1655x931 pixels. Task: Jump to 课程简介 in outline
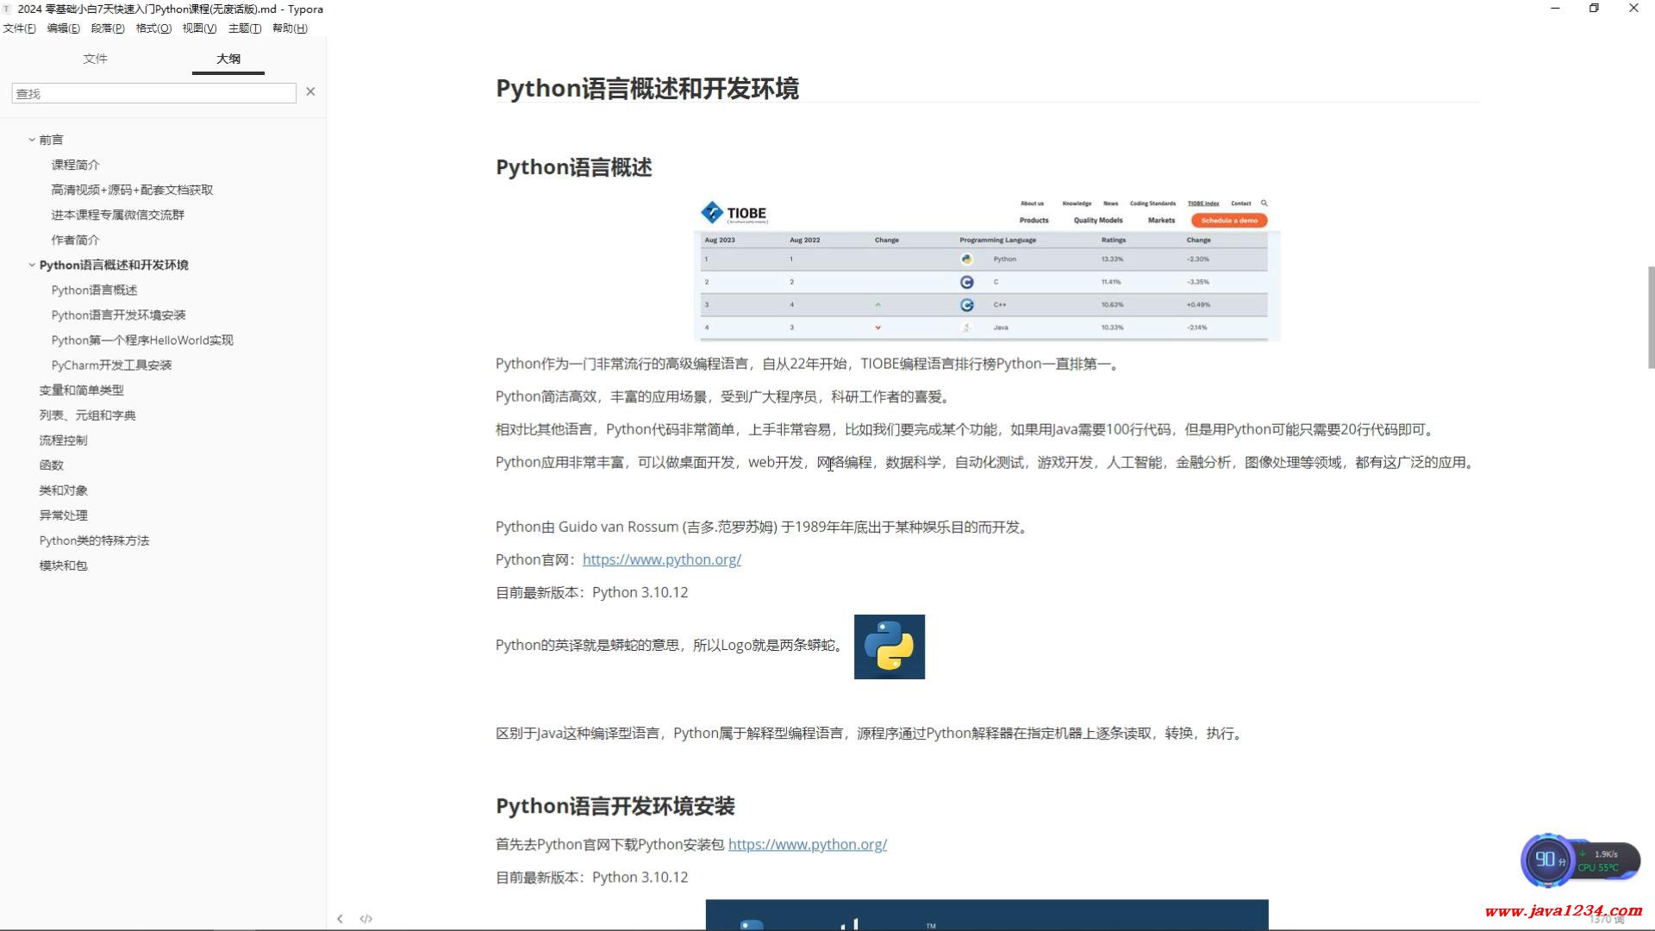tap(75, 165)
